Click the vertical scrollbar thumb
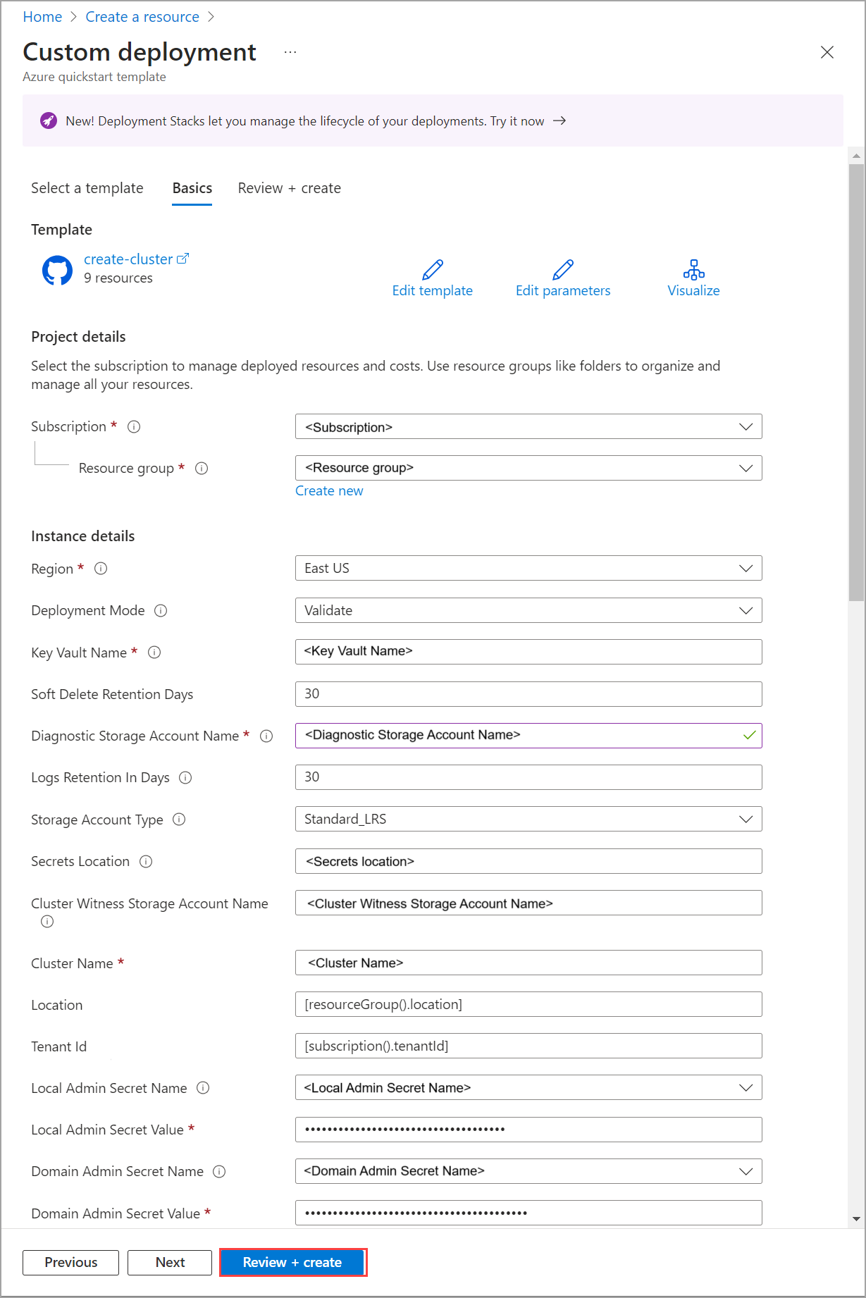 pos(856,381)
